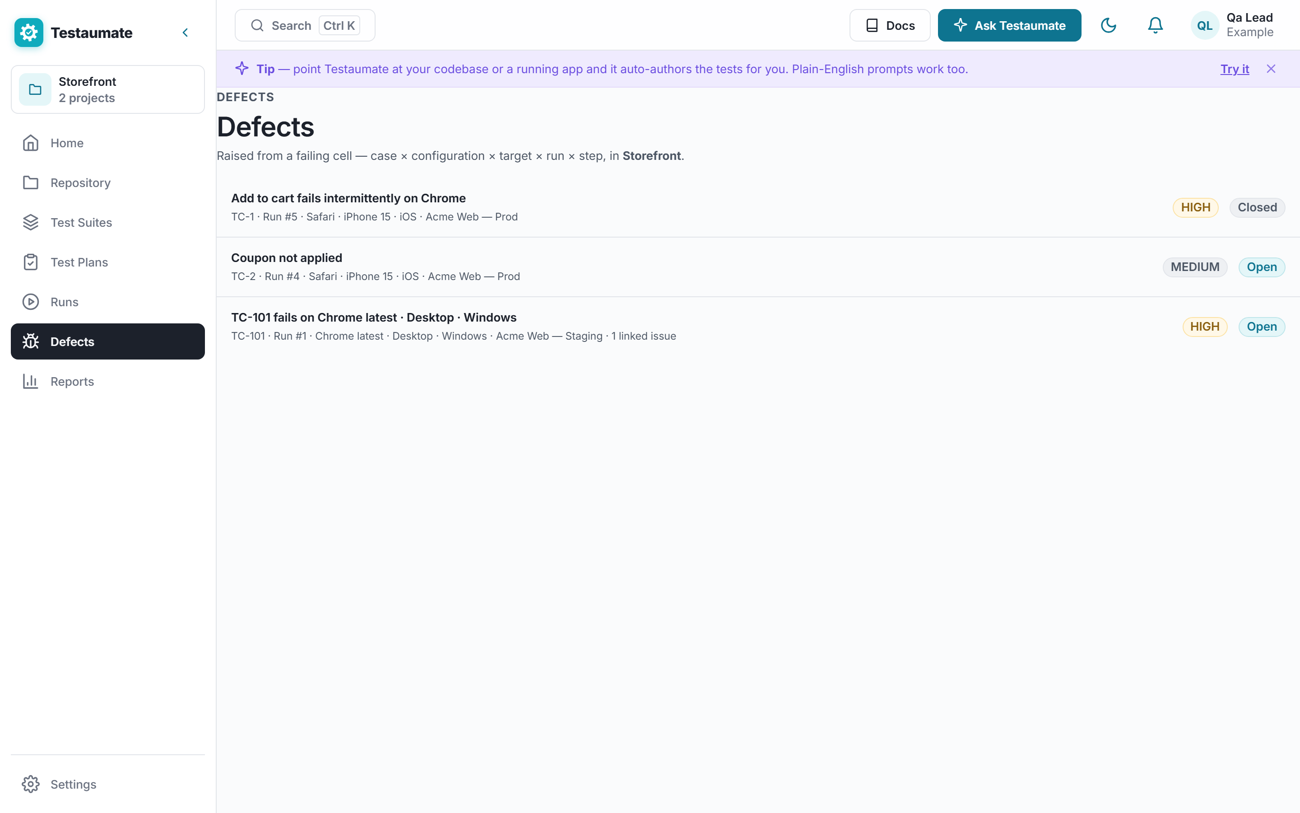Click the TC-101 'Run #1 · Chrome latest' details line
The image size is (1300, 813).
click(453, 336)
